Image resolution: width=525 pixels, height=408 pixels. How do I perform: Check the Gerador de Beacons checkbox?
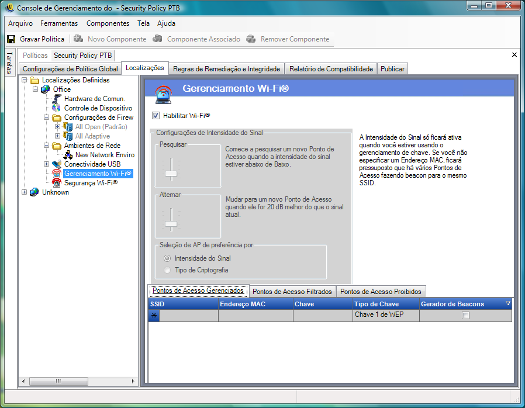tap(465, 315)
